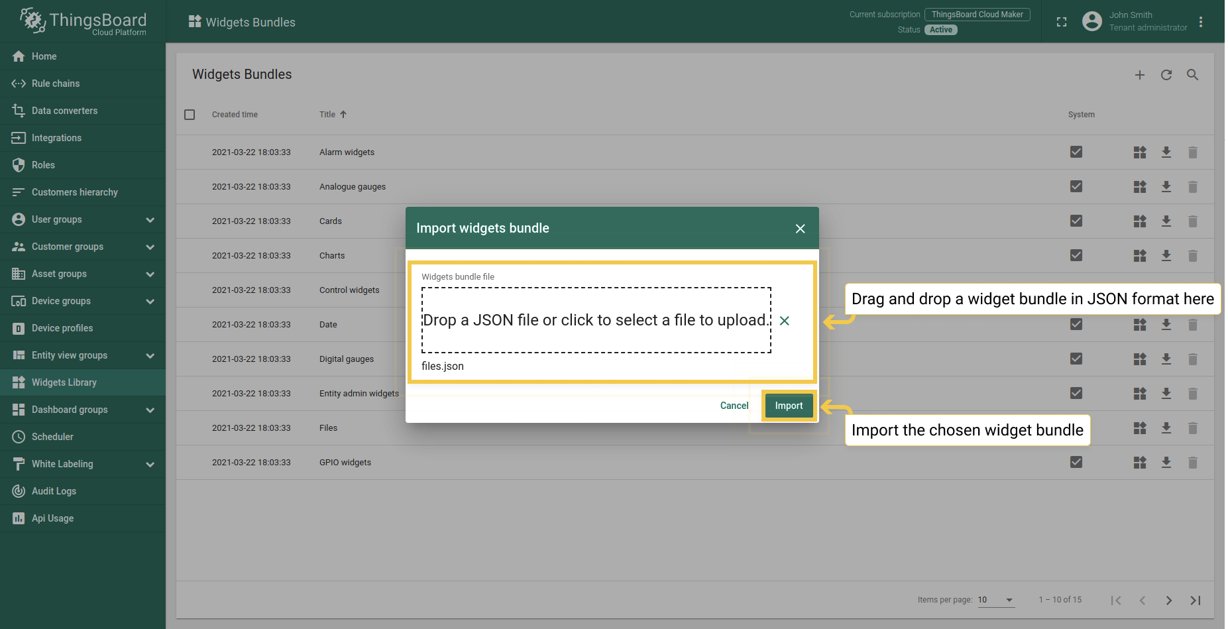The image size is (1228, 629).
Task: Select Widgets Library in sidebar
Action: pyautogui.click(x=83, y=382)
